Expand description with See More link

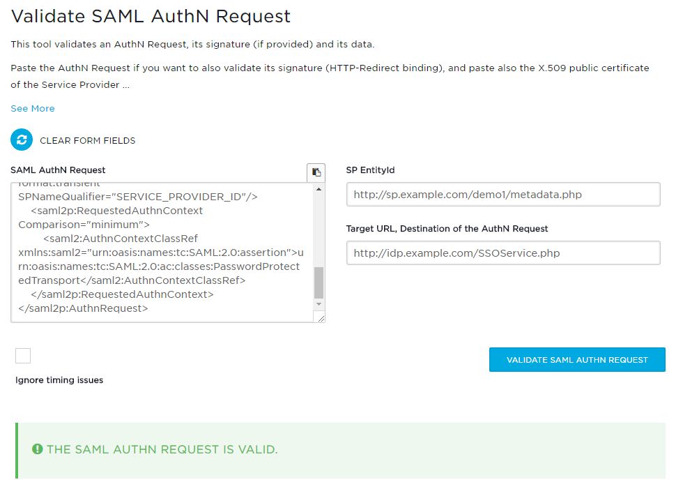pos(33,109)
